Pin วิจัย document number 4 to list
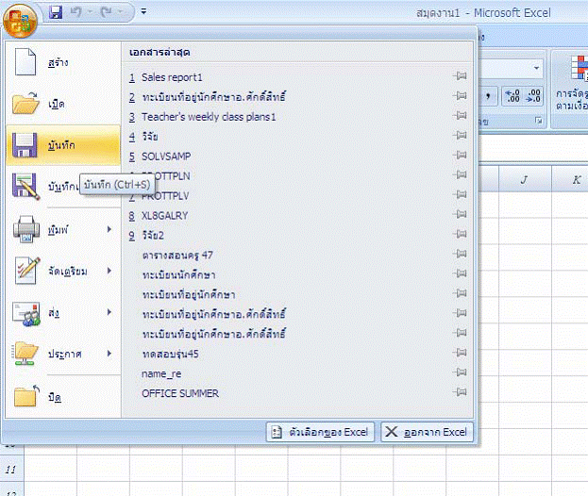Viewport: 588px width, 496px height. coord(460,135)
